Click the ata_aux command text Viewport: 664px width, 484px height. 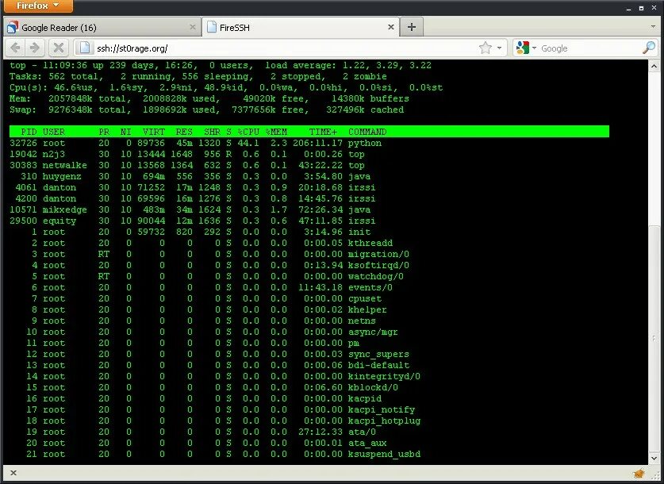click(367, 443)
